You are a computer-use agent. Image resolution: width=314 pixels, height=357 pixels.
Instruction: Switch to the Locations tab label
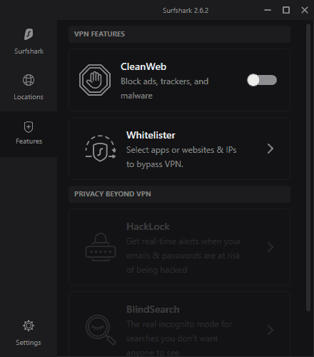pos(29,97)
